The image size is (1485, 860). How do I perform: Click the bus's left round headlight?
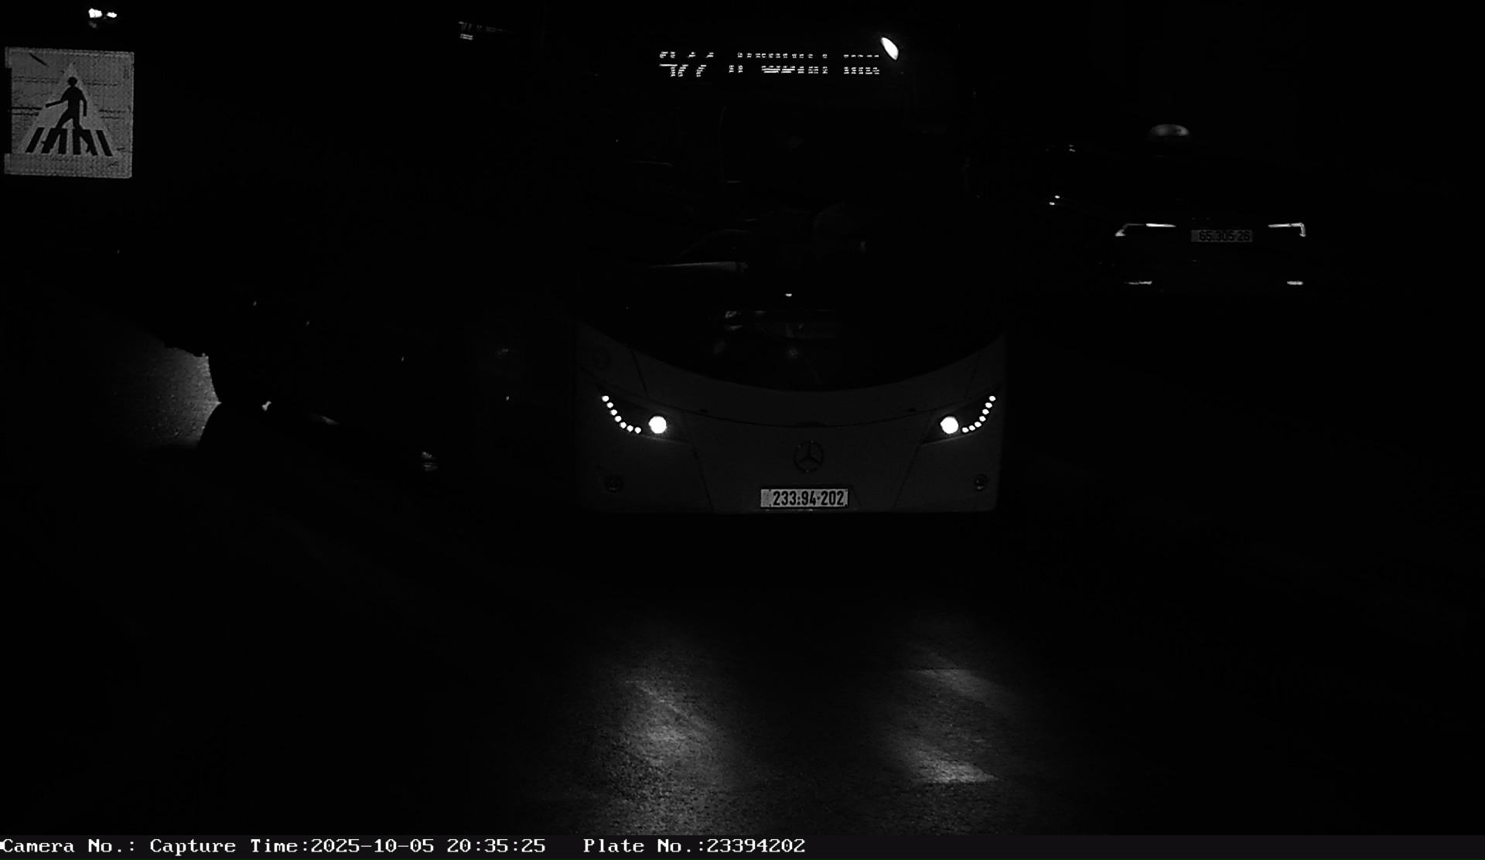(657, 425)
